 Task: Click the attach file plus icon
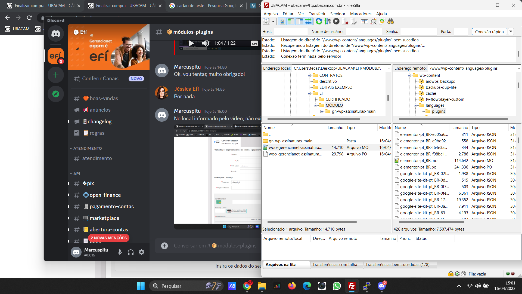[x=164, y=246]
